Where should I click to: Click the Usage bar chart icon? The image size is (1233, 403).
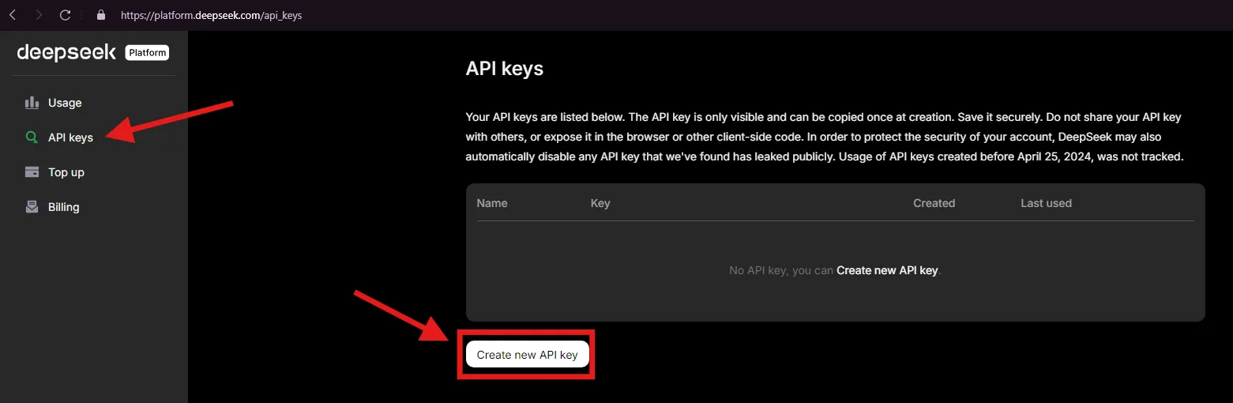32,103
